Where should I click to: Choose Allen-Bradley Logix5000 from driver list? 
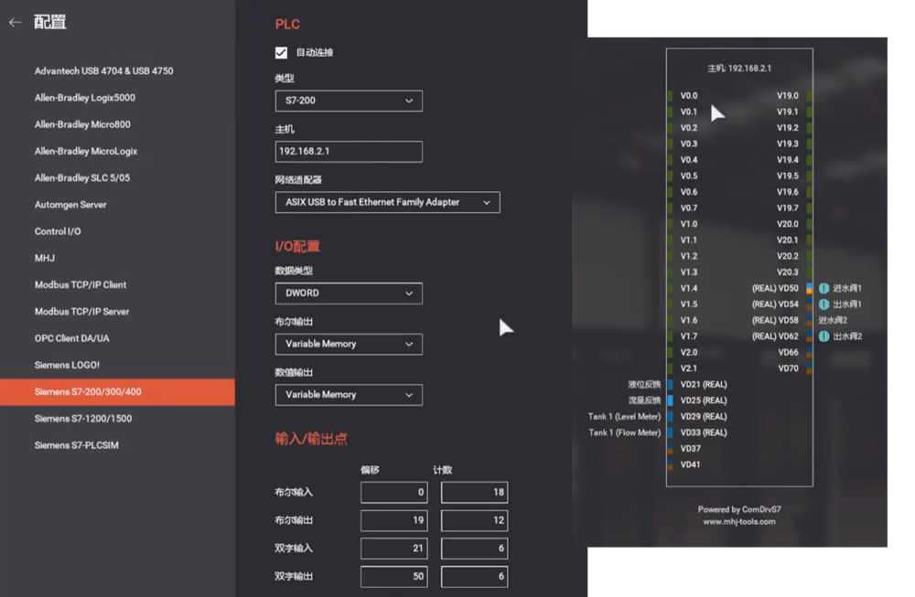pyautogui.click(x=85, y=98)
